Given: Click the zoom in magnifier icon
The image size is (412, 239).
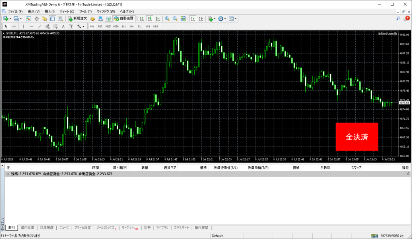Looking at the screenshot, I should [167, 18].
